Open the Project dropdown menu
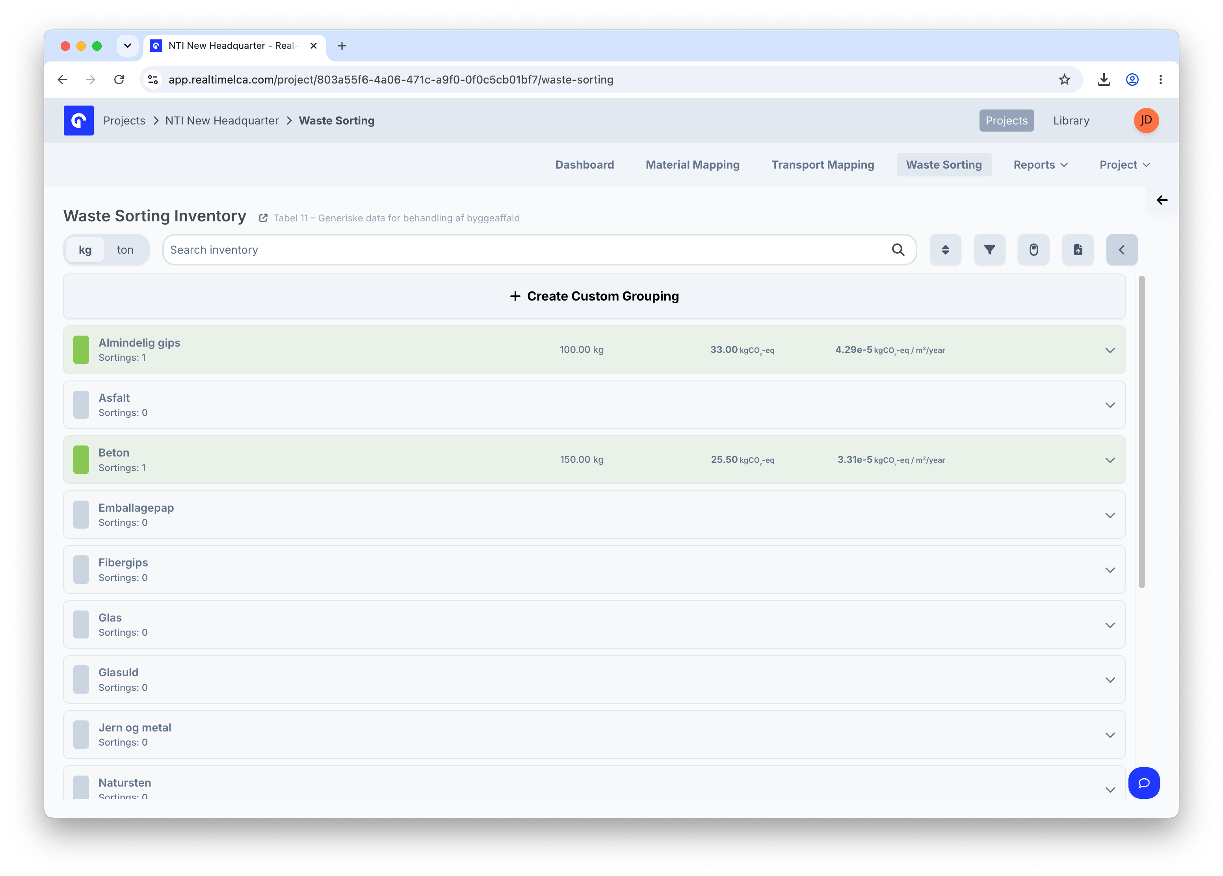This screenshot has width=1223, height=876. click(x=1124, y=165)
